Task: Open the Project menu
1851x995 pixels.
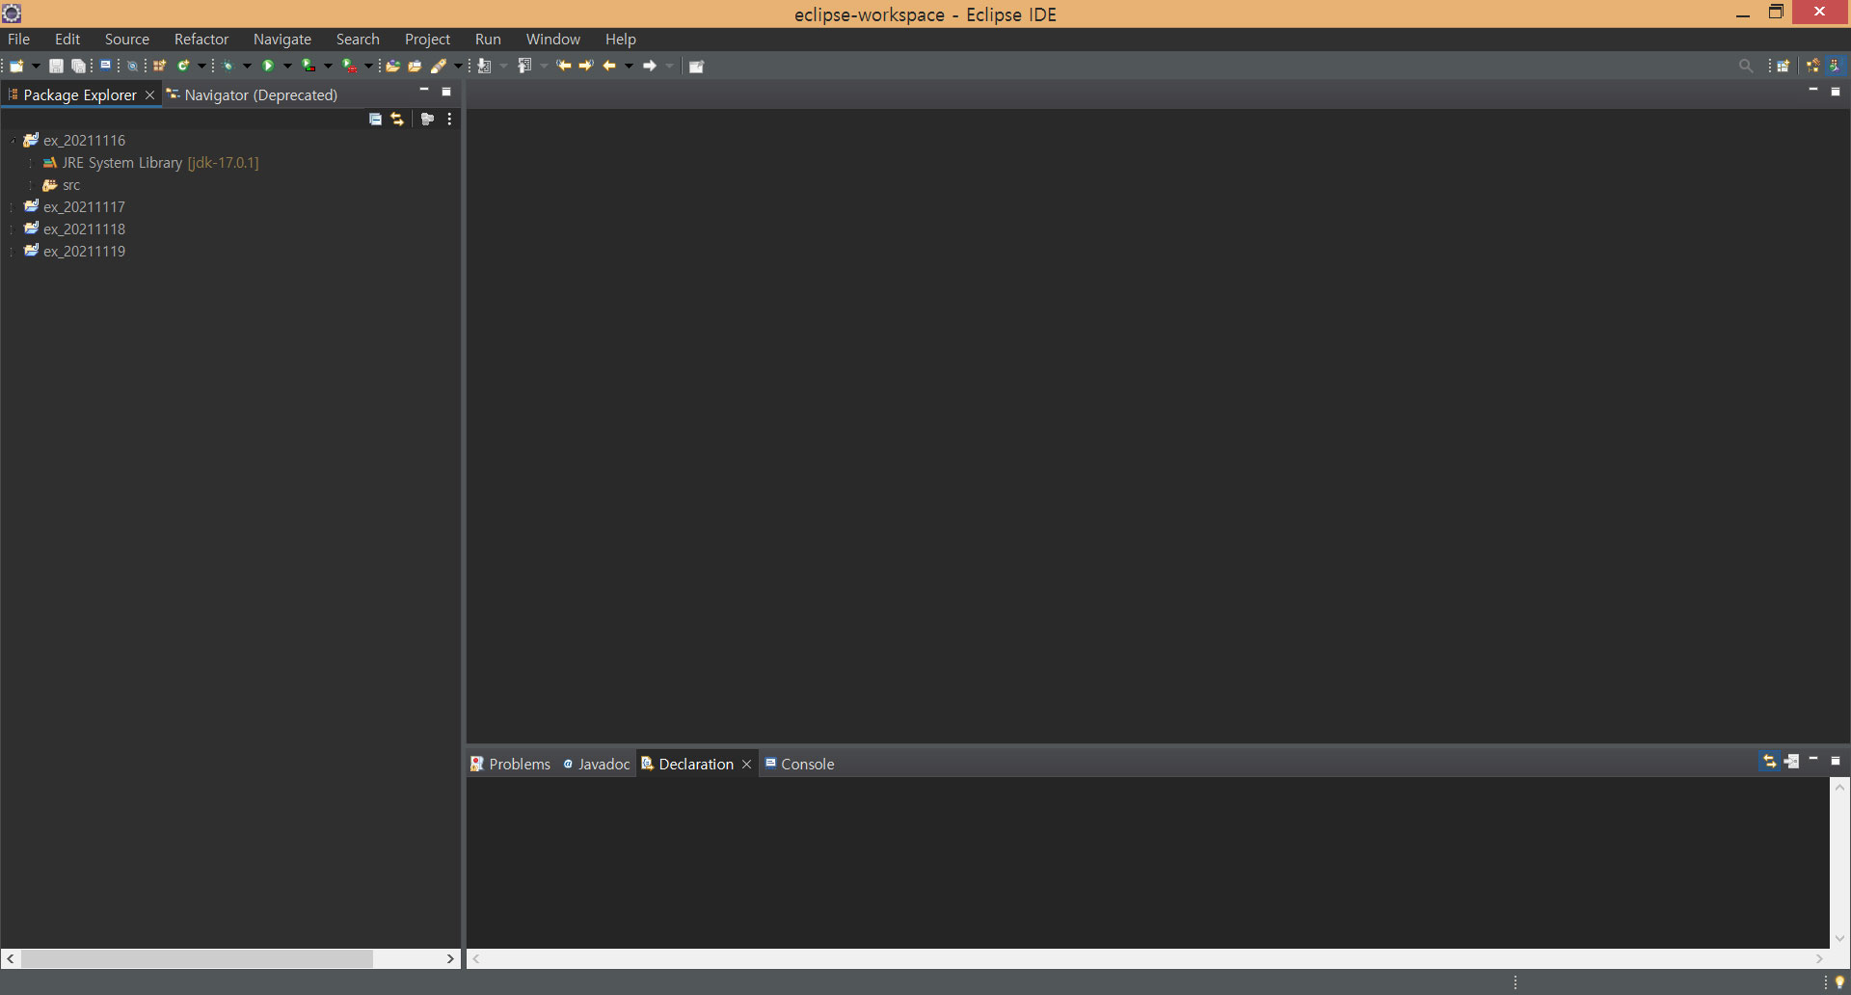Action: coord(427,40)
